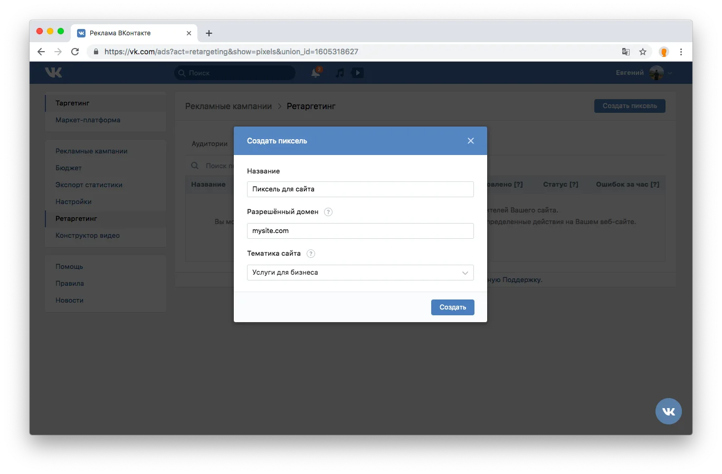Open Помощь link in sidebar

pos(69,267)
